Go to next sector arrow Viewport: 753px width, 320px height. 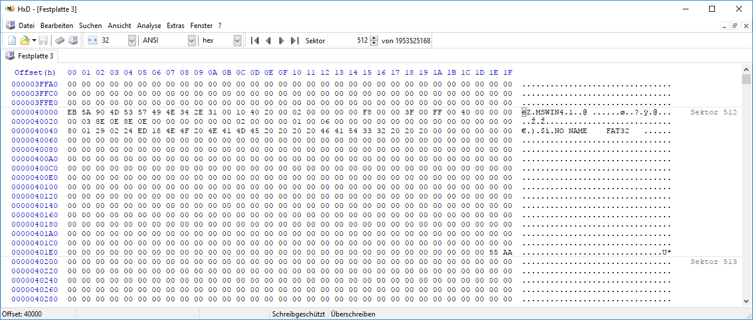pos(281,40)
